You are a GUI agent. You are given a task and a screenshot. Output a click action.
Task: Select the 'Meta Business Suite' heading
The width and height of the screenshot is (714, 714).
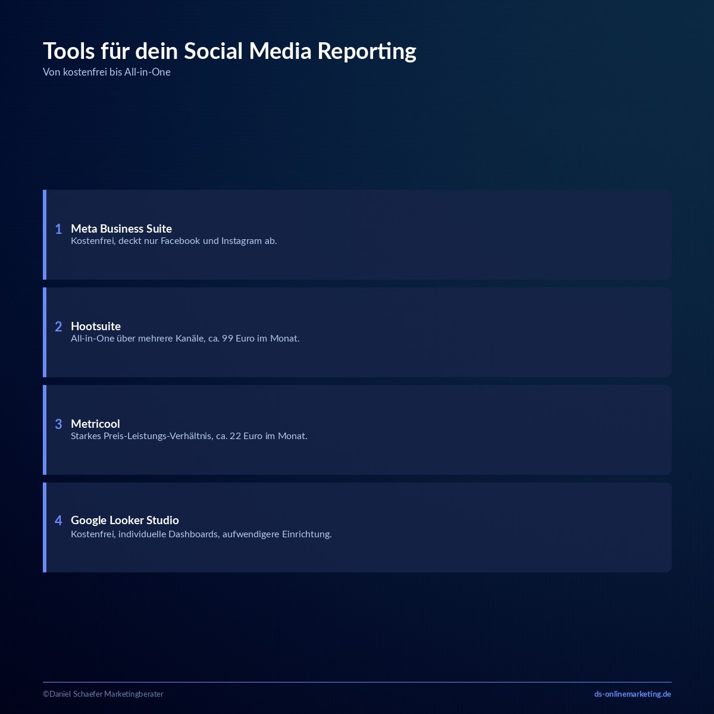pyautogui.click(x=121, y=228)
